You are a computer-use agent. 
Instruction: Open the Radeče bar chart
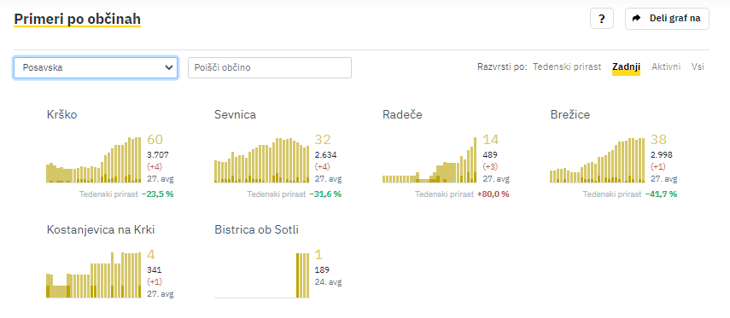pos(429,159)
